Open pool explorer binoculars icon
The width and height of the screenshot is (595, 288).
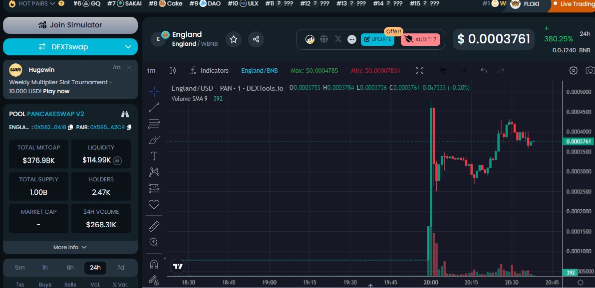125,114
